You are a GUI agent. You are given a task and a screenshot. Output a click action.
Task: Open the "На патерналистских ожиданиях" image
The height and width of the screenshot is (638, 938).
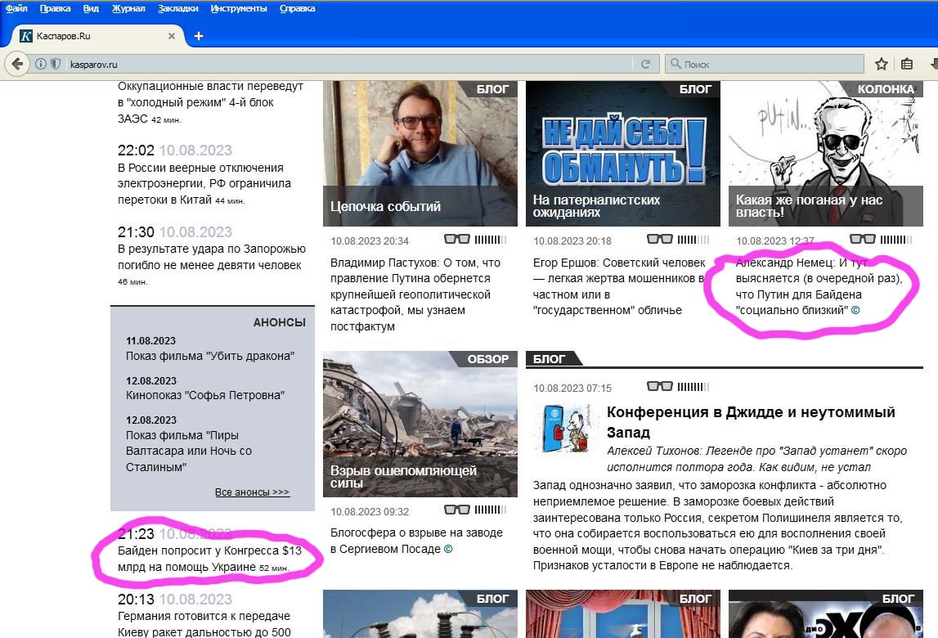[x=622, y=154]
